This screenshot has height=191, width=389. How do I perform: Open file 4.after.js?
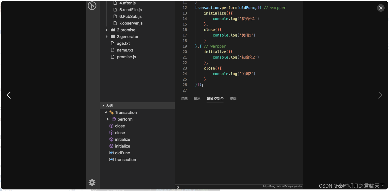127,3
